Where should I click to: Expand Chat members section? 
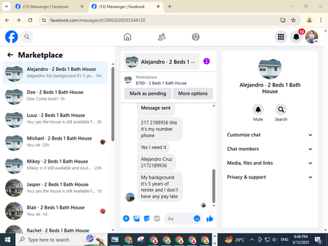pyautogui.click(x=270, y=149)
